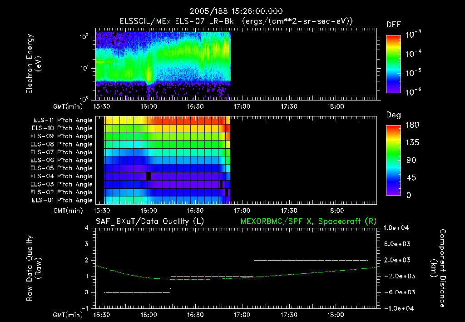
Task: Select the Raw Data Quality (Raw) axis label
Action: pyautogui.click(x=34, y=268)
